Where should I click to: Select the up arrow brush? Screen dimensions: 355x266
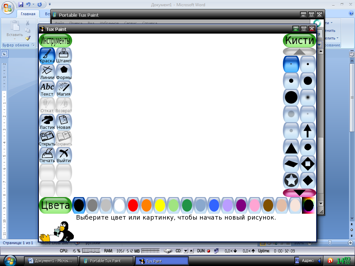tap(308, 131)
